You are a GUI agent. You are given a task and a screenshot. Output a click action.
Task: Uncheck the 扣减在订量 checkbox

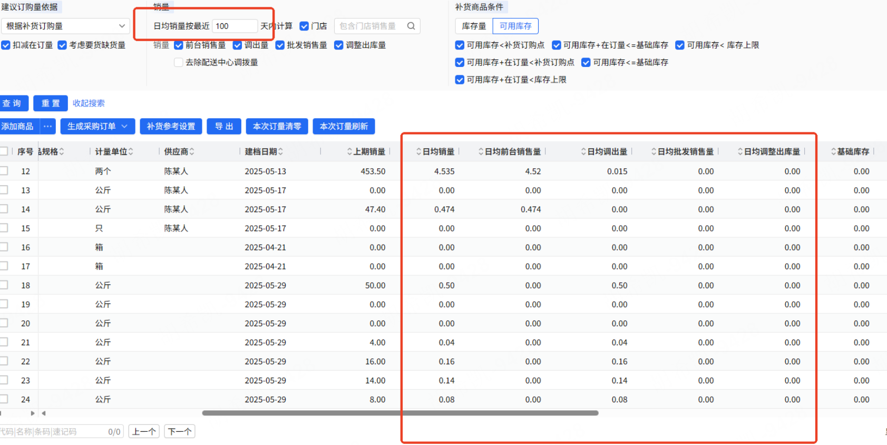coord(6,45)
